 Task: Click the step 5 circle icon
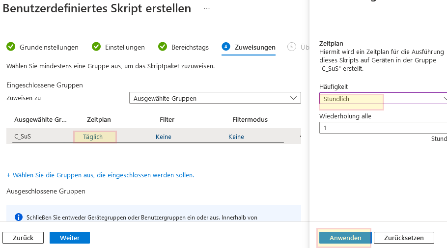tap(292, 47)
